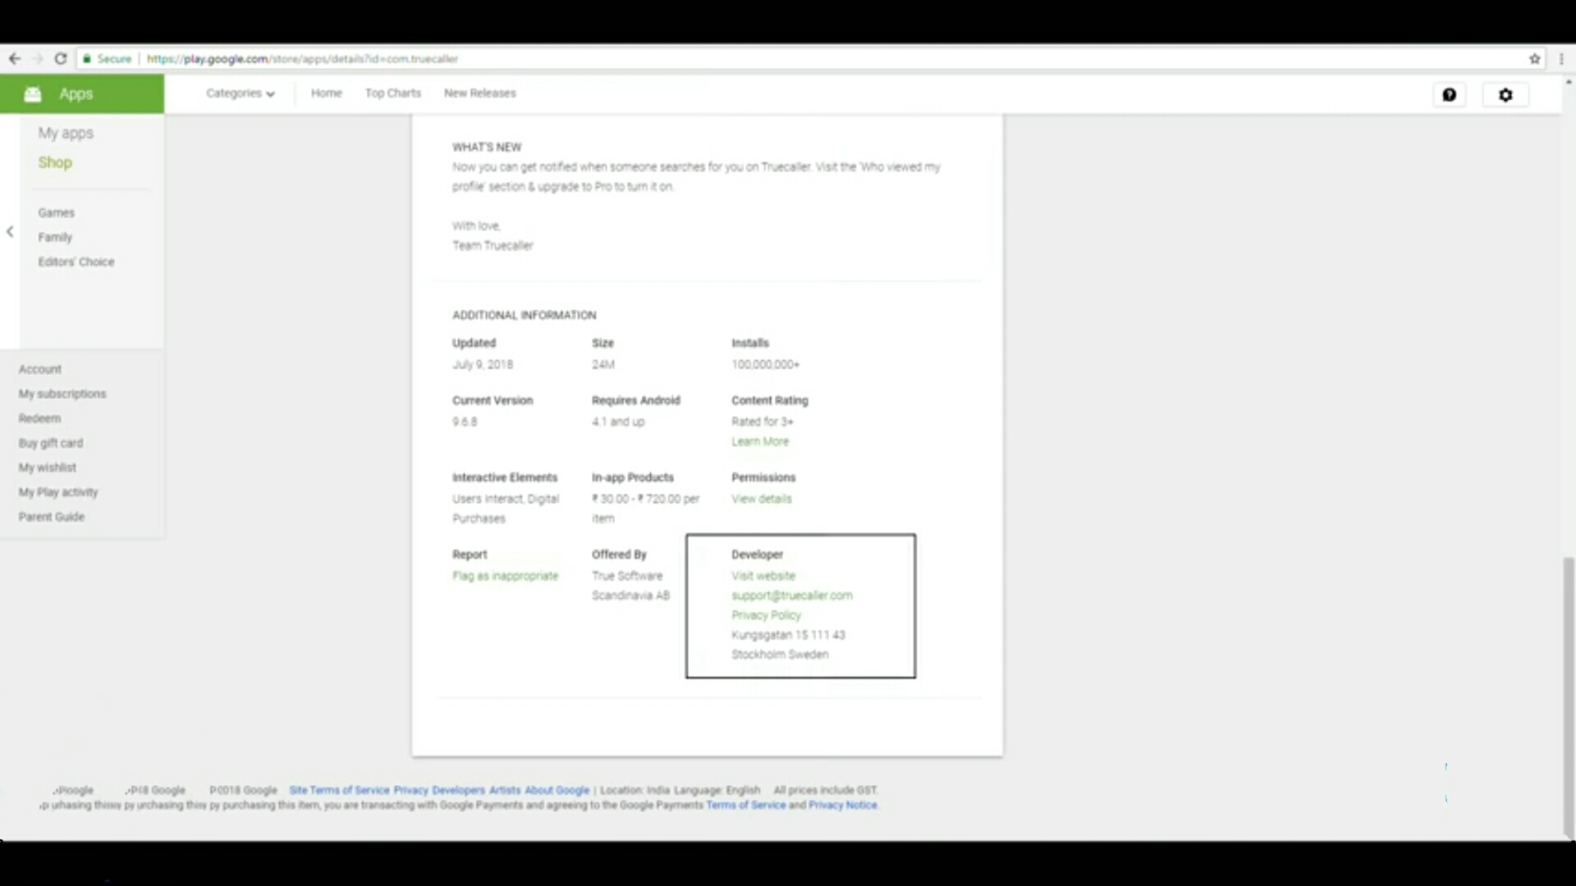Select Home in navigation bar

(x=326, y=94)
